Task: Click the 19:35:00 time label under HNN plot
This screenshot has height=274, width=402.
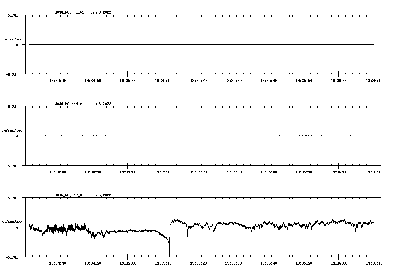Action: (128, 172)
